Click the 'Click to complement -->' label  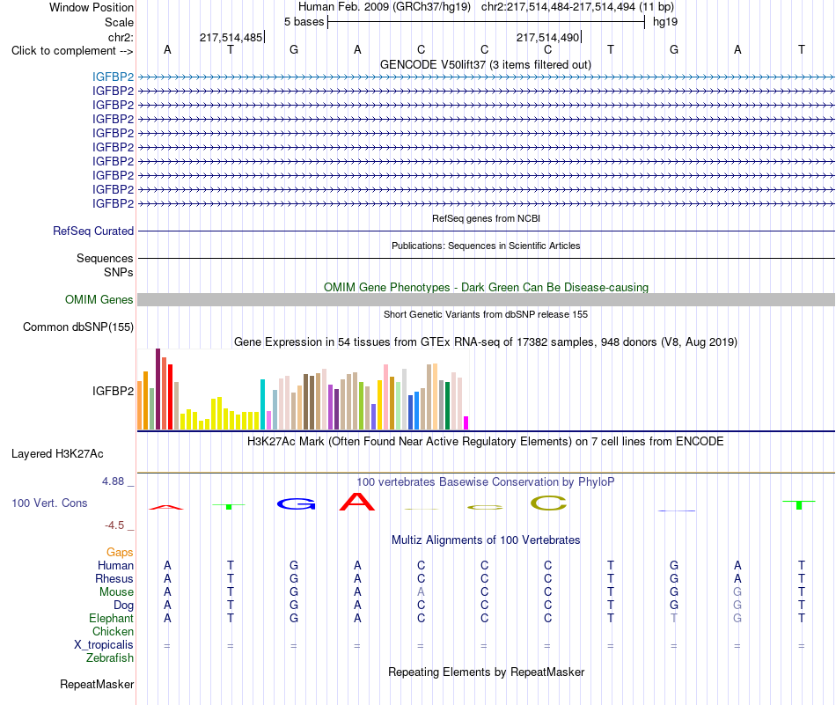[x=72, y=51]
